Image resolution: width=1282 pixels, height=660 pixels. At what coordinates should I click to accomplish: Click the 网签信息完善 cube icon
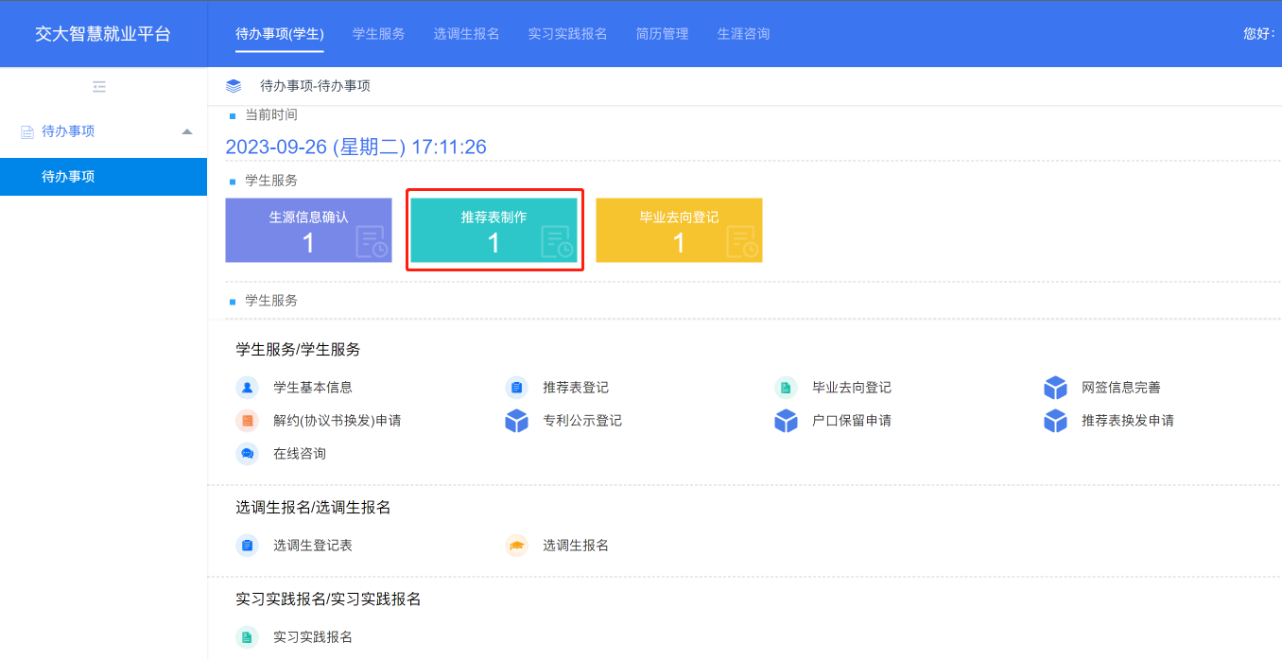tap(1055, 388)
